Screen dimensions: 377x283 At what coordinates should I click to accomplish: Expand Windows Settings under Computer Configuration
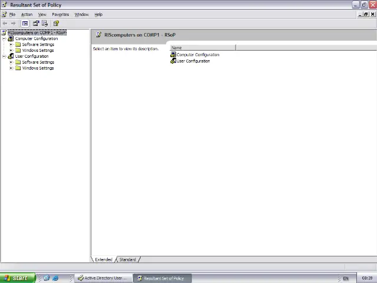(11, 50)
